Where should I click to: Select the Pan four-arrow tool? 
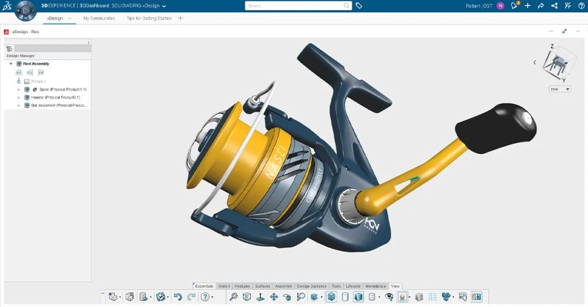point(274,297)
